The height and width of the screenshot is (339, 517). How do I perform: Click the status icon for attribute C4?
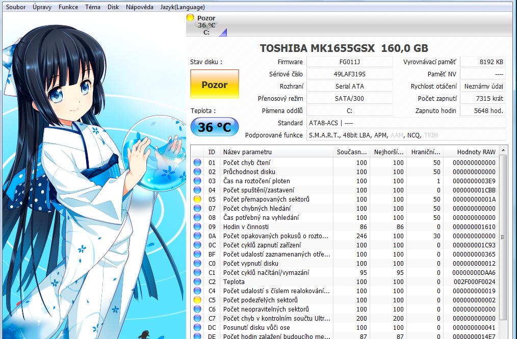pyautogui.click(x=197, y=291)
